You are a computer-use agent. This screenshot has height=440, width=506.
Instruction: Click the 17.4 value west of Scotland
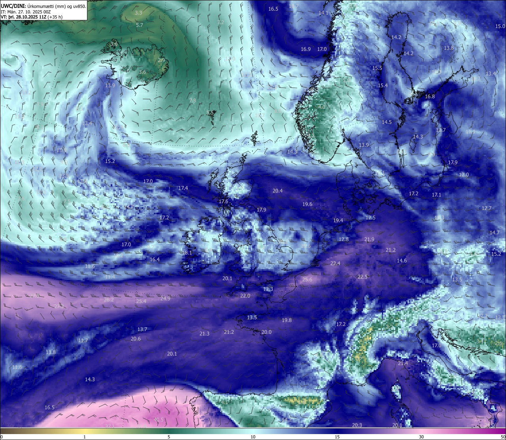(x=183, y=188)
